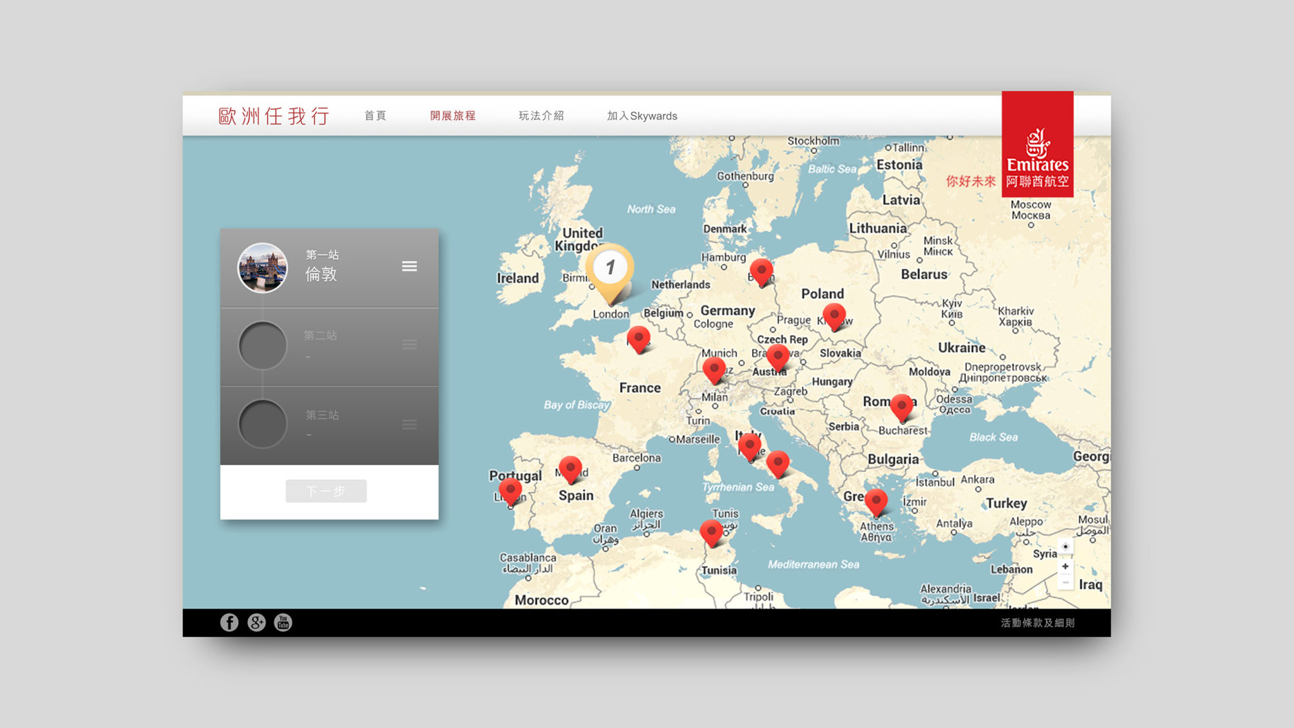Select the red pin in northern France
The width and height of the screenshot is (1294, 728).
[639, 339]
